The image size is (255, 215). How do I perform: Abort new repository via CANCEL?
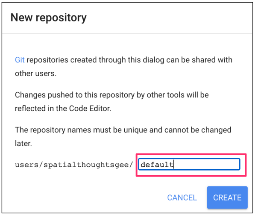pos(182,197)
